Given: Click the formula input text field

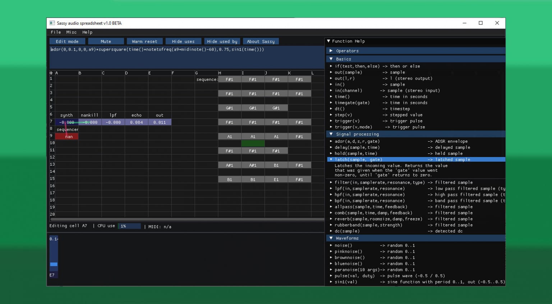Looking at the screenshot, I should click(186, 57).
